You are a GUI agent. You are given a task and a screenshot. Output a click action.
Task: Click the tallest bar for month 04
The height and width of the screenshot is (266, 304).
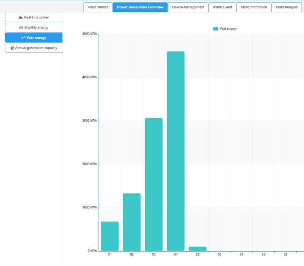(x=176, y=151)
